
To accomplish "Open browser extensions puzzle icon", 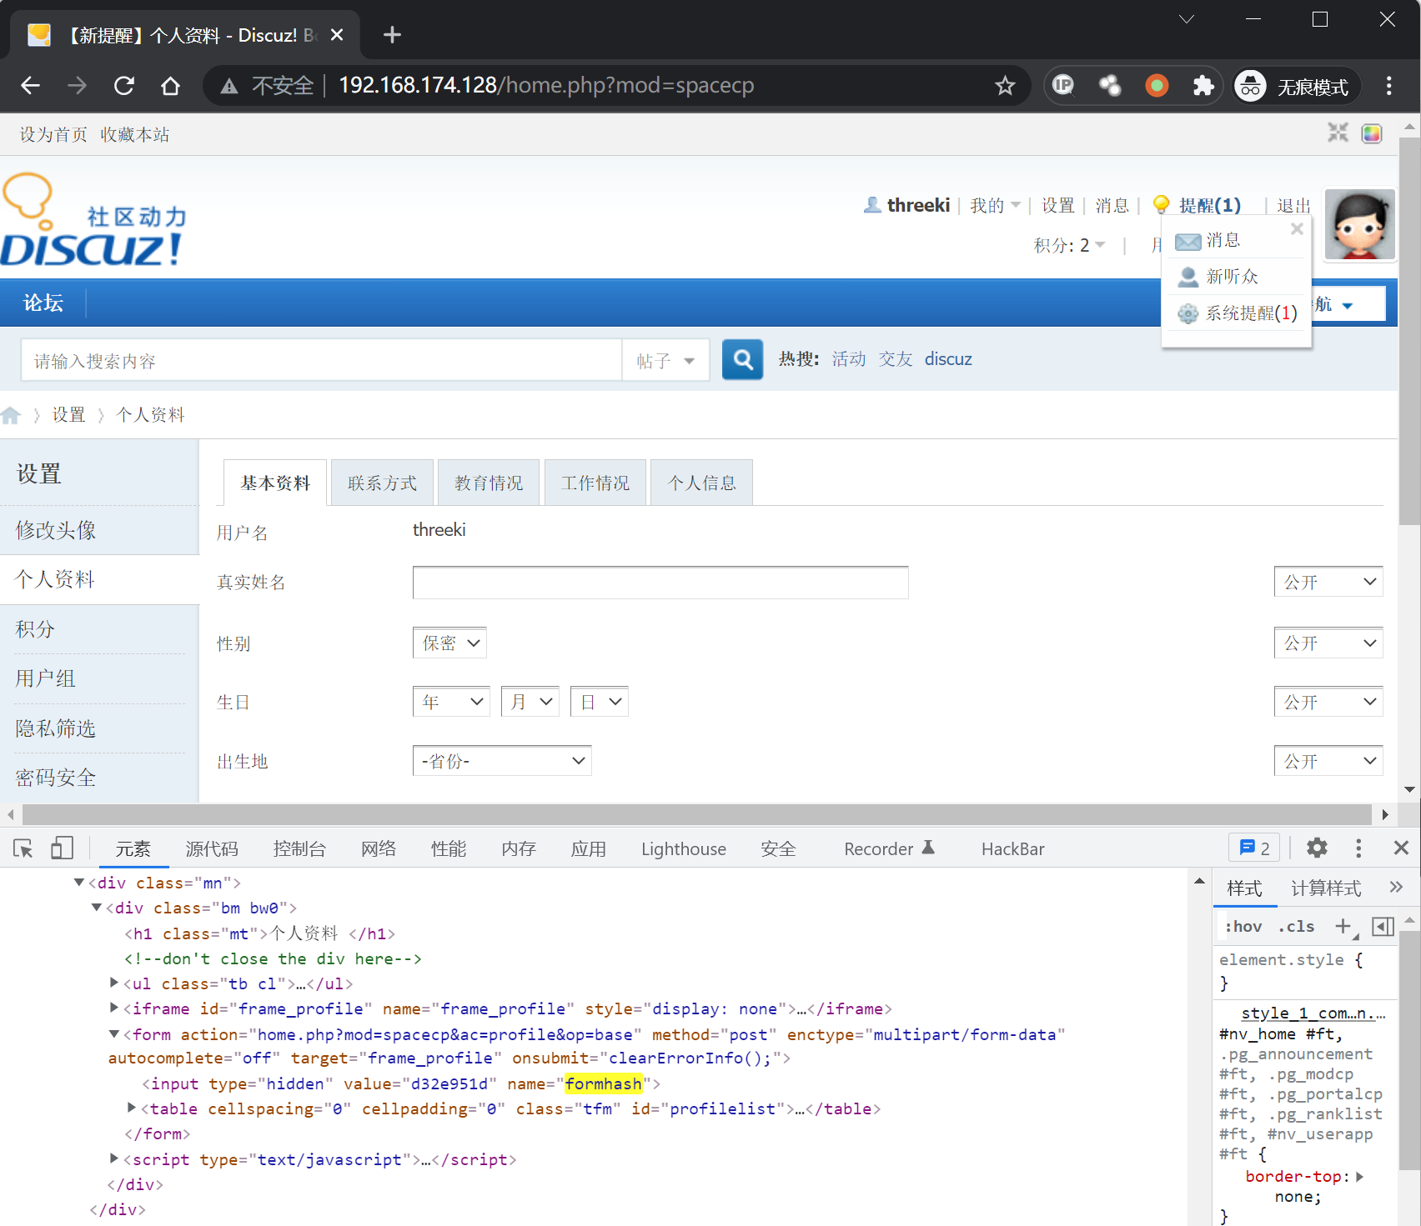I will pos(1203,86).
